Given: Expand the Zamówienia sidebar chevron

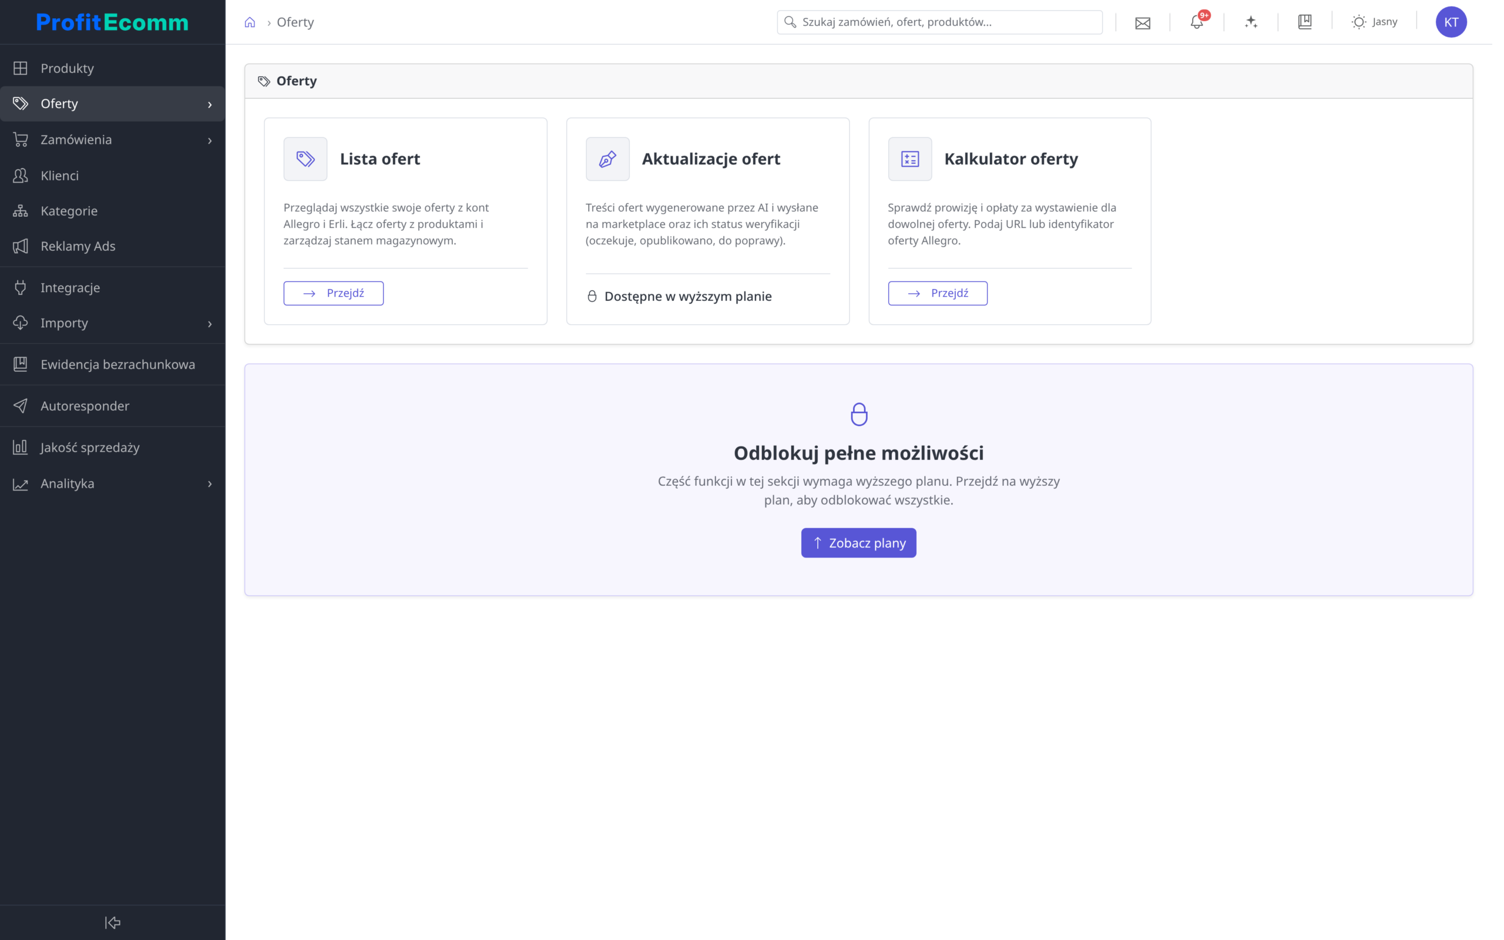Looking at the screenshot, I should tap(210, 140).
